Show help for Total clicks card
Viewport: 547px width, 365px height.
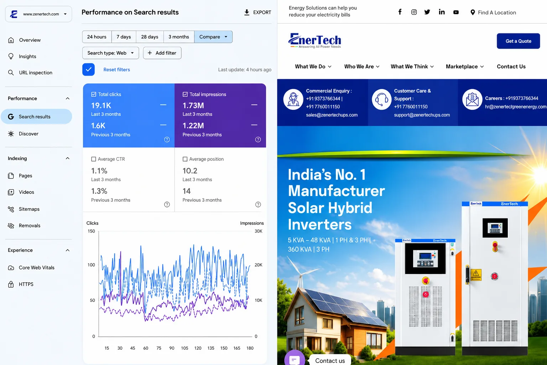(x=167, y=139)
